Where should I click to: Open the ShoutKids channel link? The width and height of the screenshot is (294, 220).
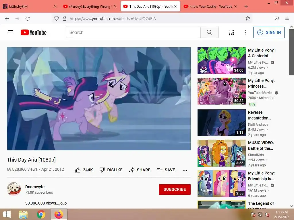pyautogui.click(x=256, y=155)
